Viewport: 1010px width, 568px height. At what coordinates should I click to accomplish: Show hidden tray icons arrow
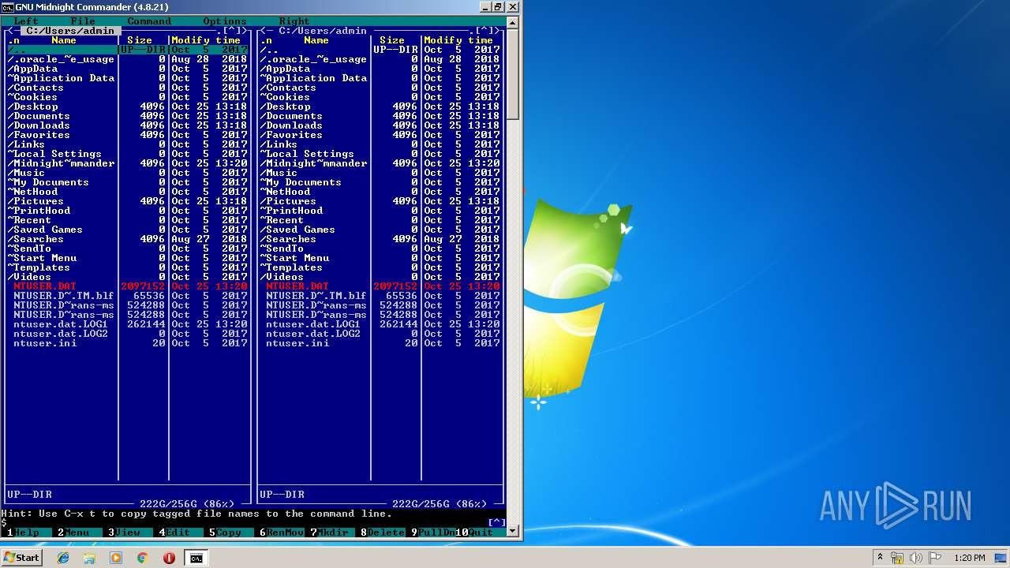click(x=880, y=558)
